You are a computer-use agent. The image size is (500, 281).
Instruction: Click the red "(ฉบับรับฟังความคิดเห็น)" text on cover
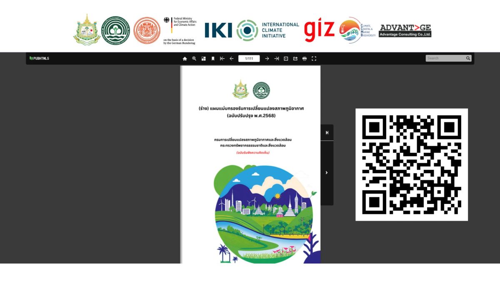point(253,153)
